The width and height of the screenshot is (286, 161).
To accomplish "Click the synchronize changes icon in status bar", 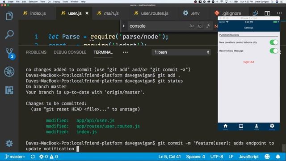I will [33, 157].
